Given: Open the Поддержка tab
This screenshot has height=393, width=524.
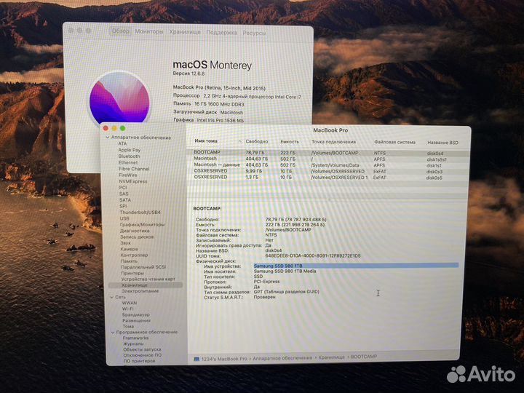Looking at the screenshot, I should [x=221, y=33].
